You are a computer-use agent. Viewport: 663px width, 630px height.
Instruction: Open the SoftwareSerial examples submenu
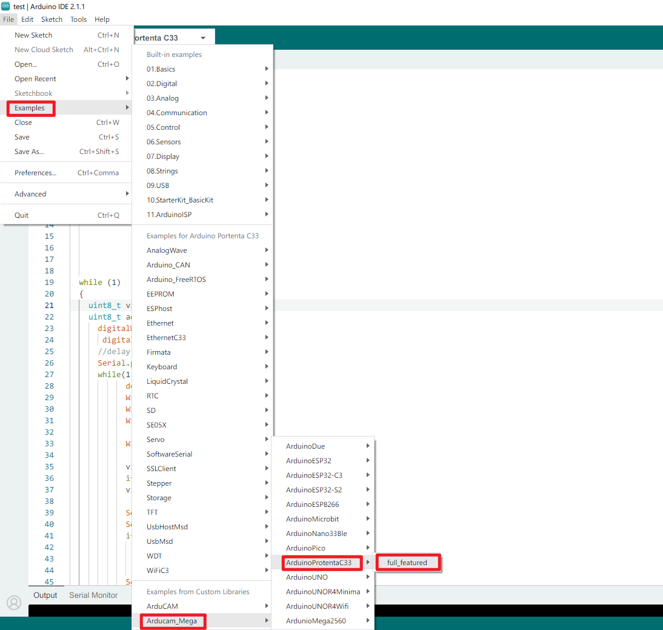click(202, 454)
